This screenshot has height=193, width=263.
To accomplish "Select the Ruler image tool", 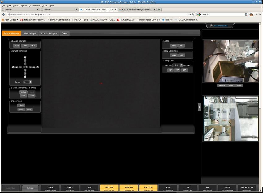I will coord(21,110).
